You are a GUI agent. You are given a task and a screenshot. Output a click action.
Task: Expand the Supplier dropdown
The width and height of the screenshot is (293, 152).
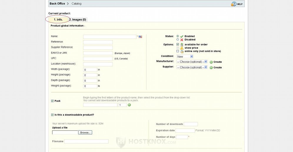pos(192,67)
